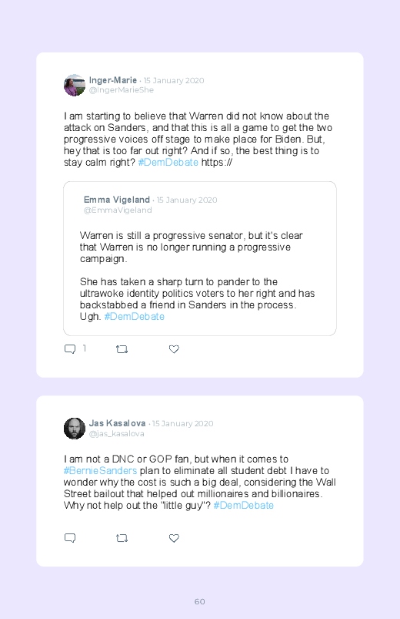Click the Inger-Marie display name
Image resolution: width=400 pixels, height=619 pixels.
113,80
